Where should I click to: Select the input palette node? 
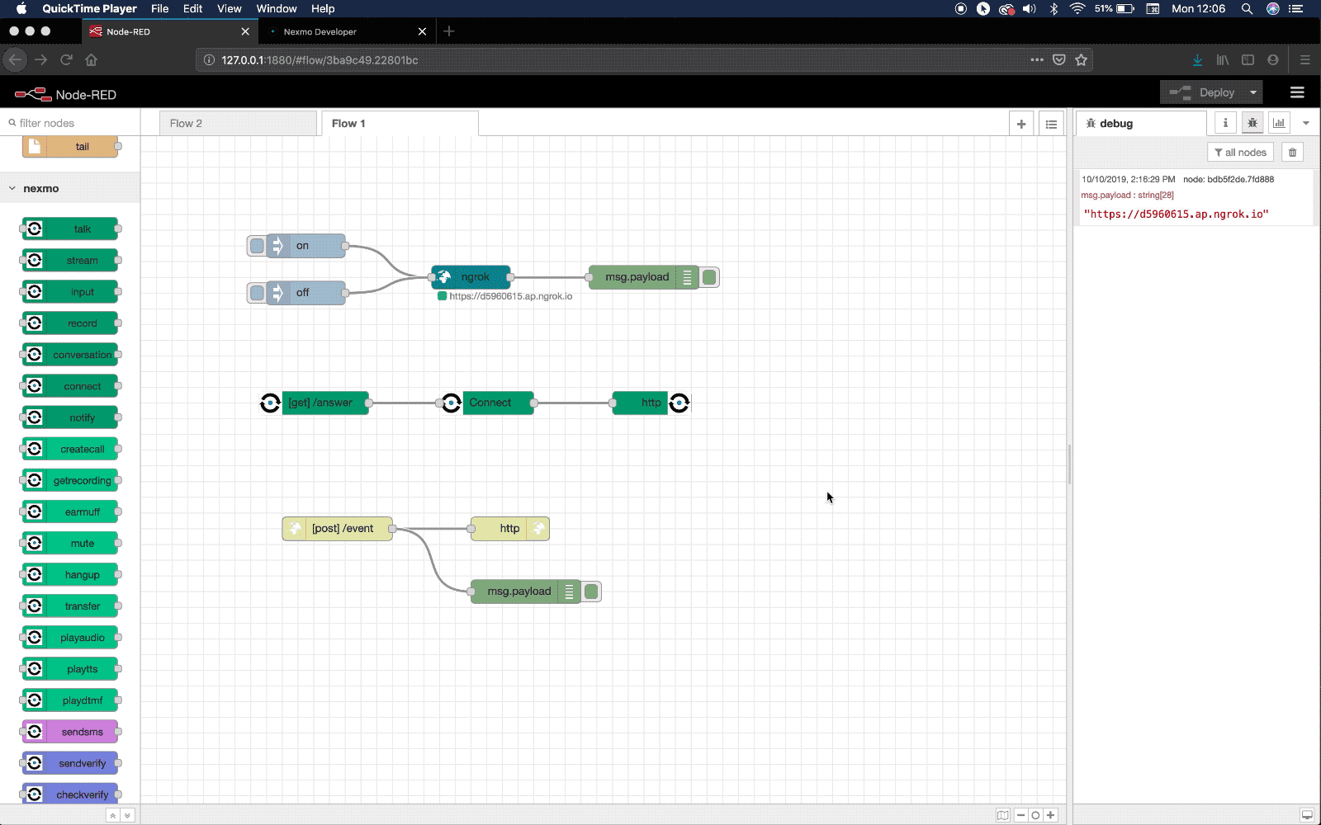(70, 291)
